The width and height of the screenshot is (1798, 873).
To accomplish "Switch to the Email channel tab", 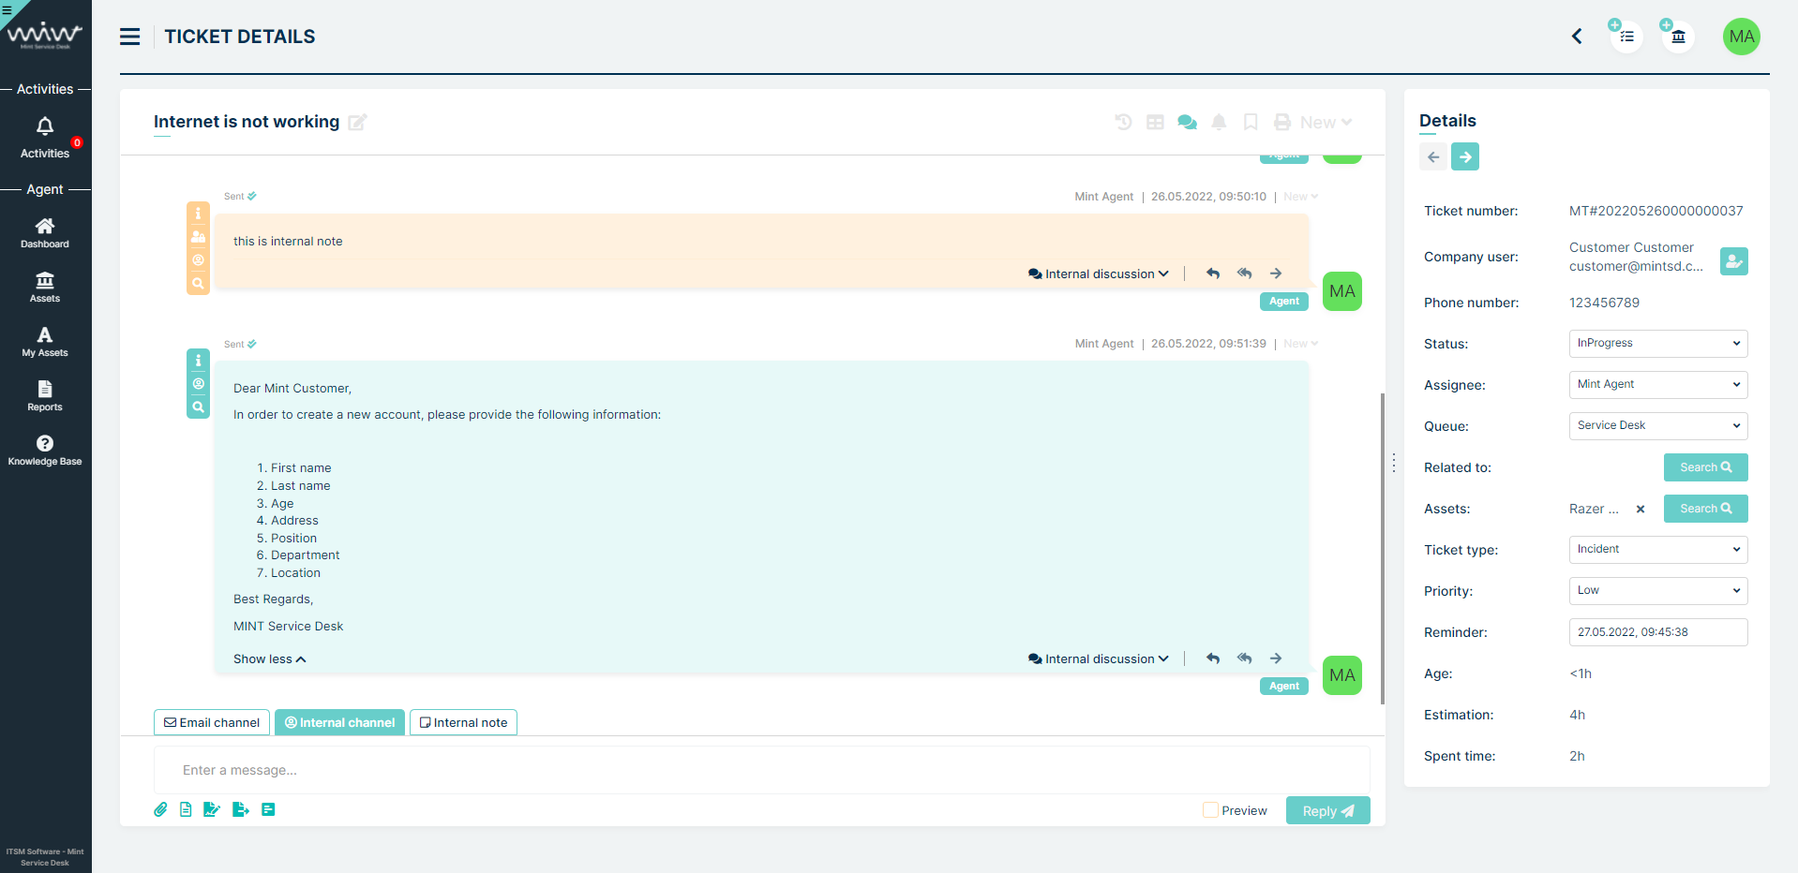I will tap(211, 722).
